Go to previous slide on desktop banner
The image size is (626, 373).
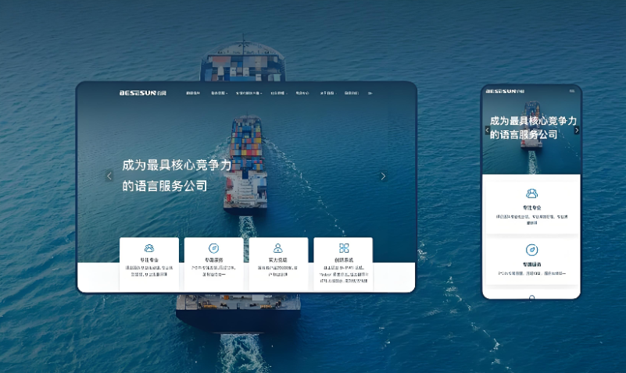point(109,176)
